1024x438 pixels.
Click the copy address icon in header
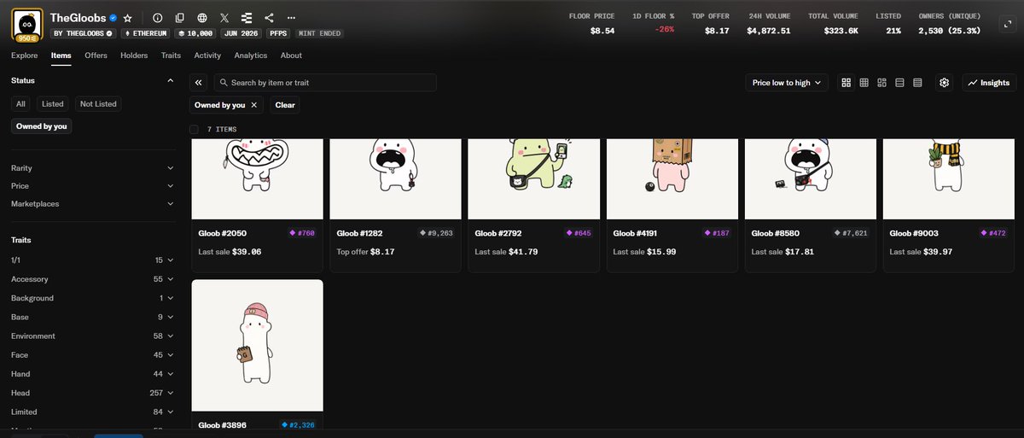click(179, 17)
